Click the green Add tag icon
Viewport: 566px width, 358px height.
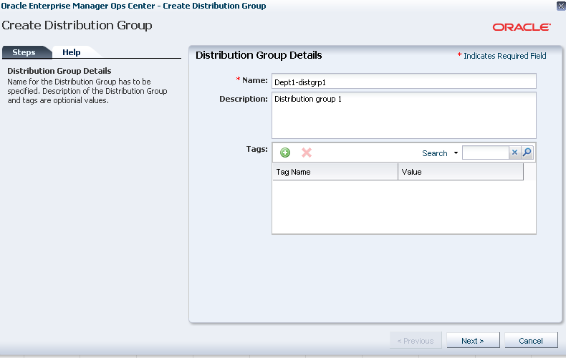pyautogui.click(x=285, y=153)
